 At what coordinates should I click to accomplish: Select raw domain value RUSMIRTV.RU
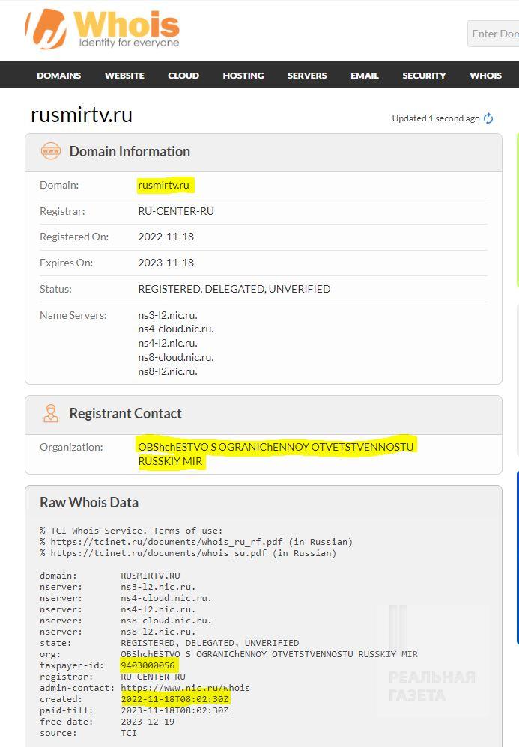click(x=151, y=576)
